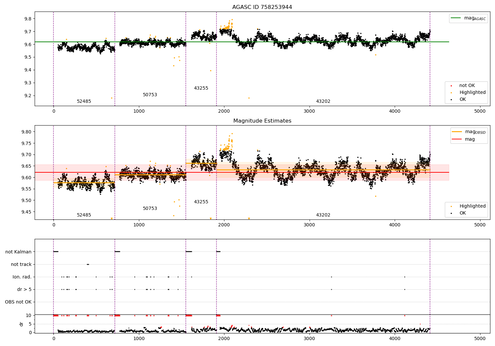The width and height of the screenshot is (495, 346).
Task: Select the orange mag OBSID legend line
Action: click(x=457, y=132)
